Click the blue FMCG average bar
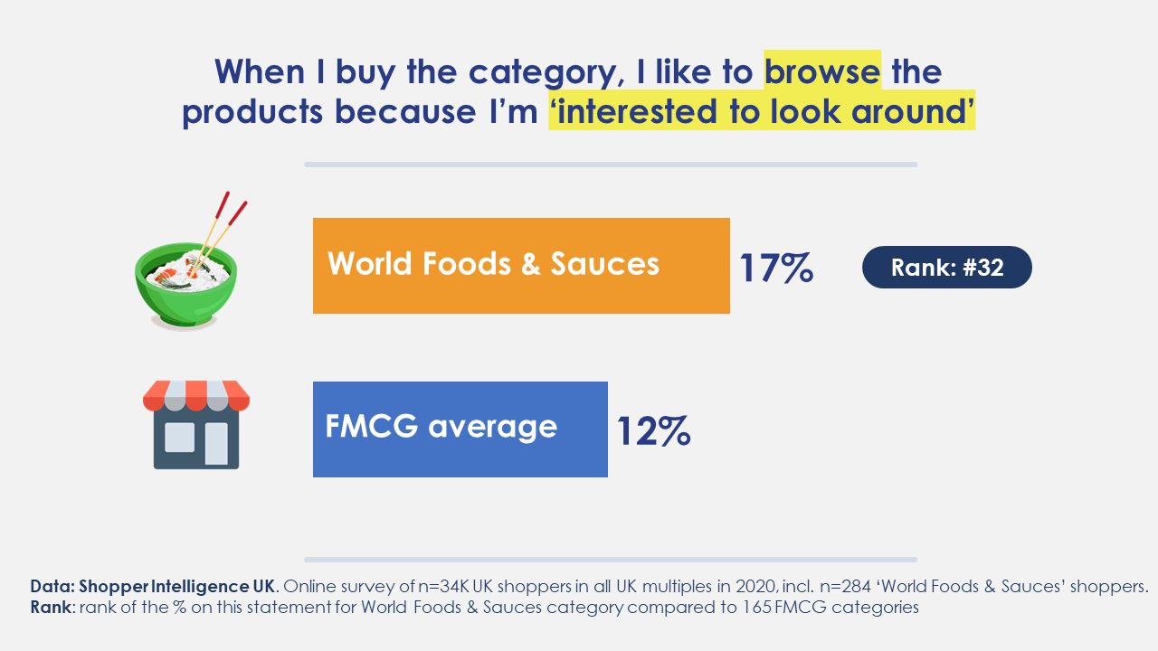The height and width of the screenshot is (651, 1158). click(460, 429)
